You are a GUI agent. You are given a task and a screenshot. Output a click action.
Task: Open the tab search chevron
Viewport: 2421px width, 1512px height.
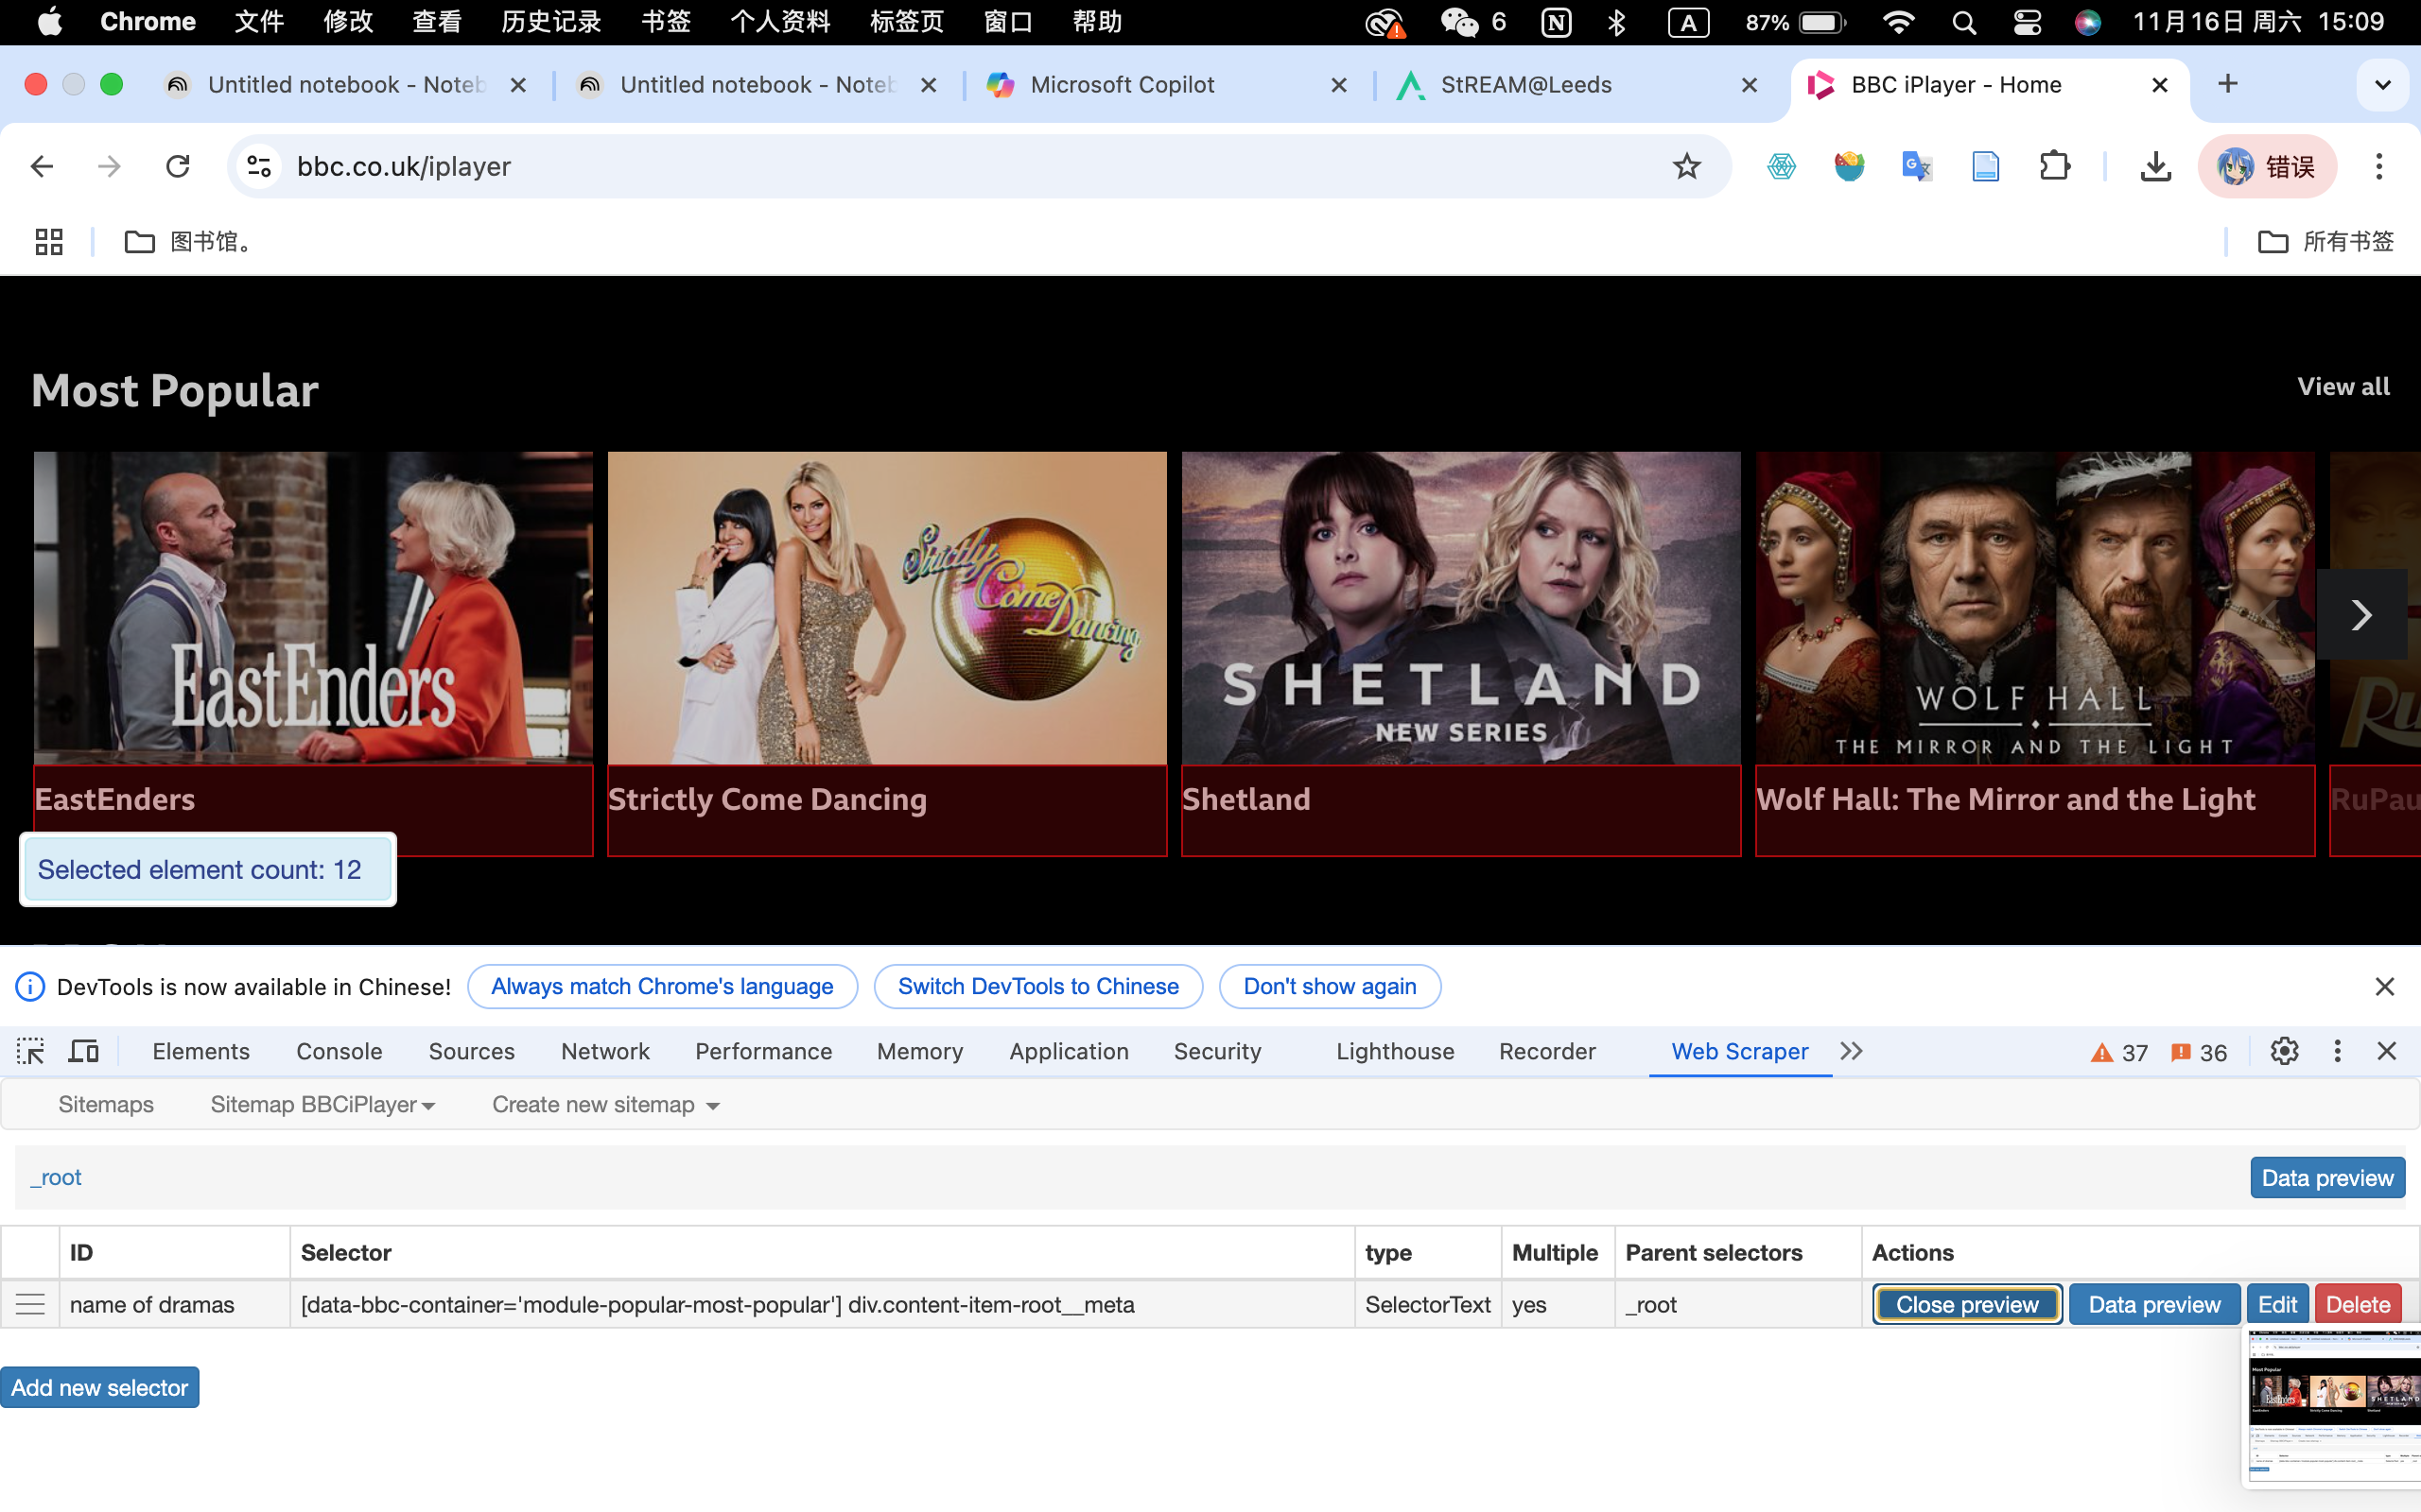[x=2384, y=85]
